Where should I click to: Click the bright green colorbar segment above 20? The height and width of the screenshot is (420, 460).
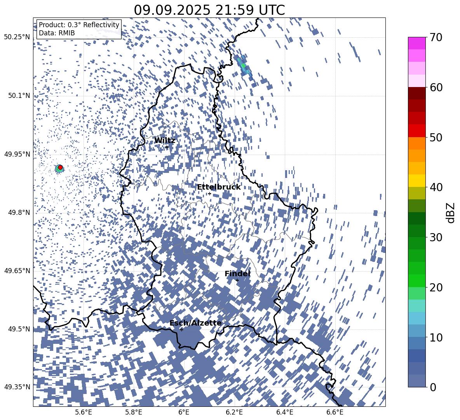click(416, 281)
